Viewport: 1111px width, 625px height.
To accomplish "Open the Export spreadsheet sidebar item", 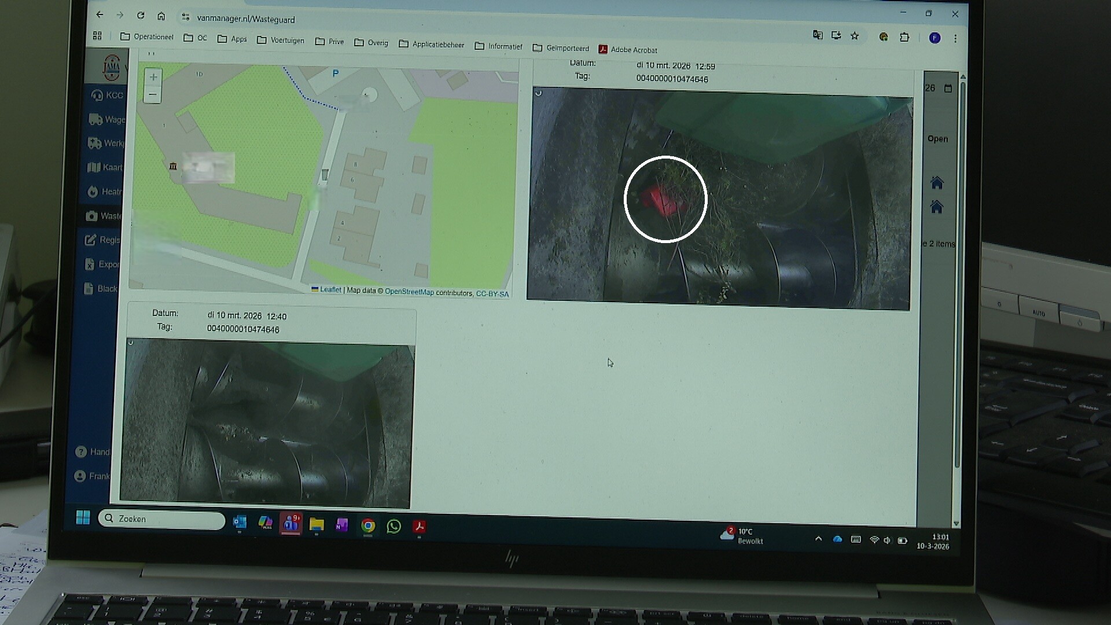I will (x=102, y=264).
